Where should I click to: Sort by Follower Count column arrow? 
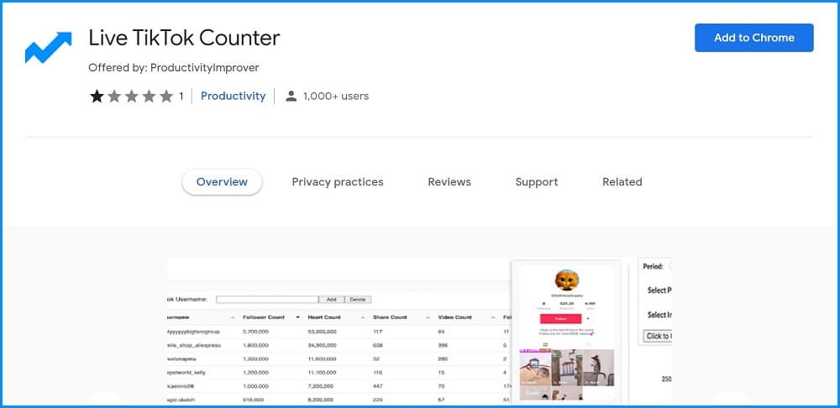[x=297, y=317]
